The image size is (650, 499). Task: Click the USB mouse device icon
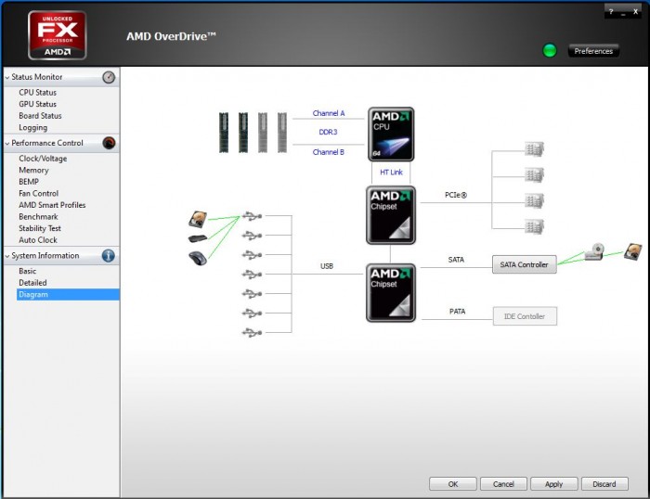[198, 258]
